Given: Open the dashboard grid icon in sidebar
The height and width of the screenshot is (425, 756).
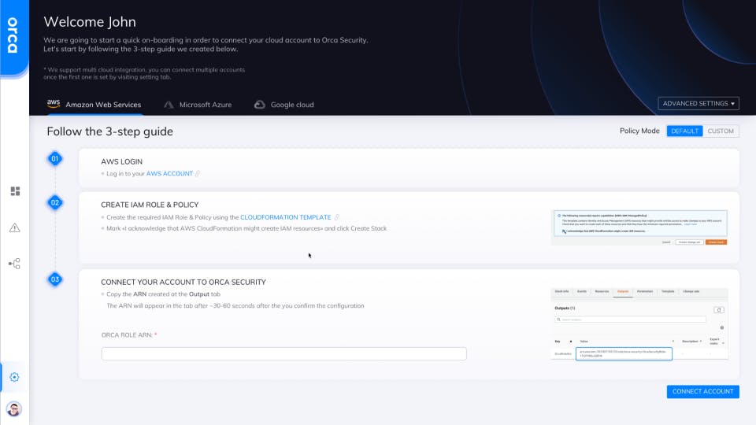Looking at the screenshot, I should pyautogui.click(x=15, y=191).
